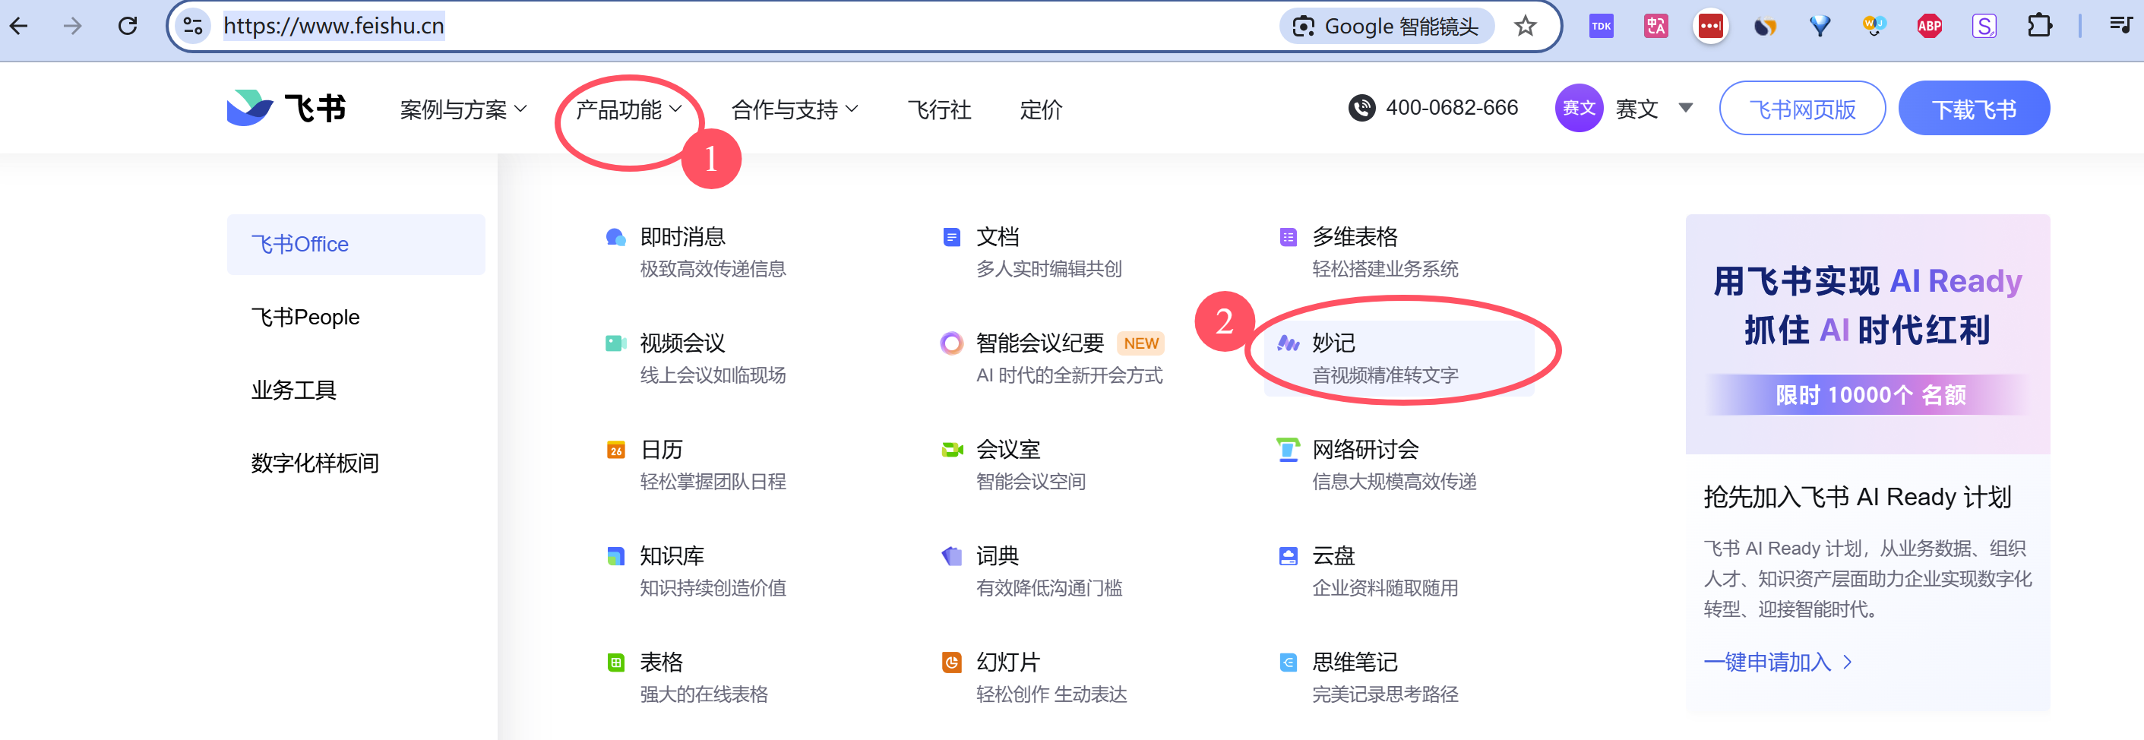The height and width of the screenshot is (740, 2144).
Task: Open 定价 nav item
Action: [1041, 109]
